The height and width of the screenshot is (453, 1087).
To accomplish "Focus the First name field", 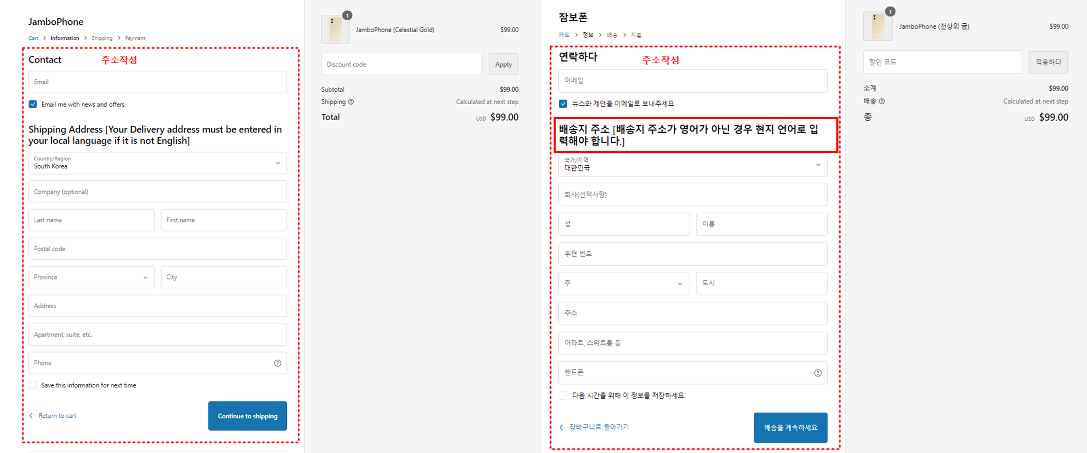I will 224,220.
